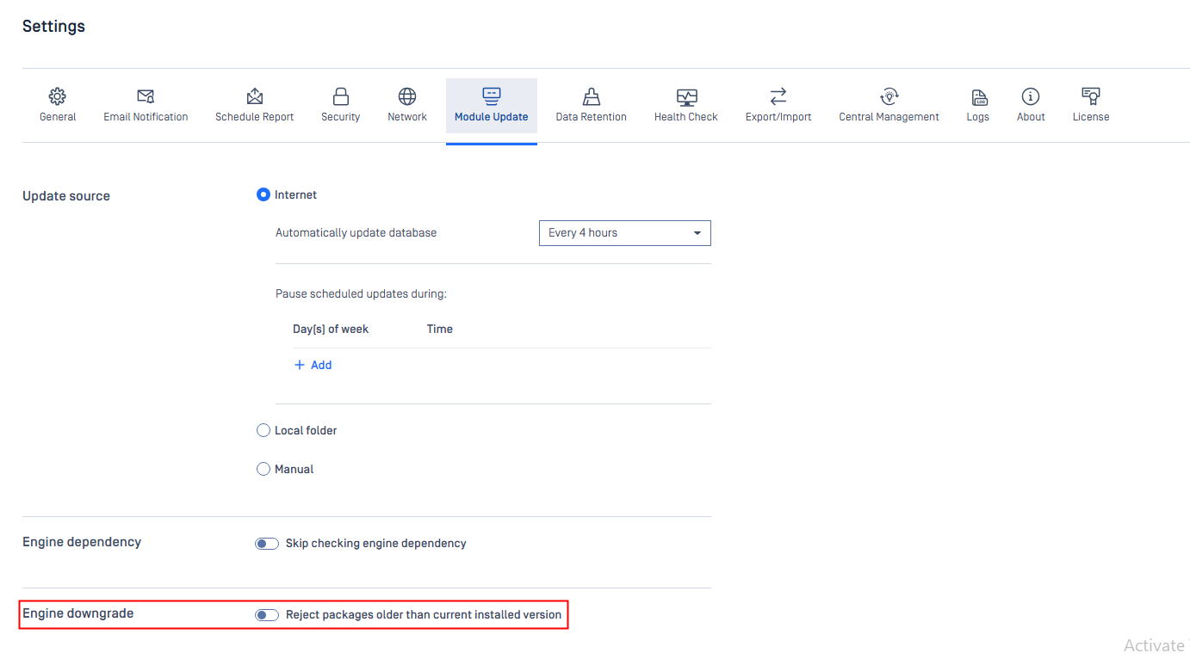Open the Security padlock icon
This screenshot has height=659, width=1190.
pyautogui.click(x=341, y=96)
